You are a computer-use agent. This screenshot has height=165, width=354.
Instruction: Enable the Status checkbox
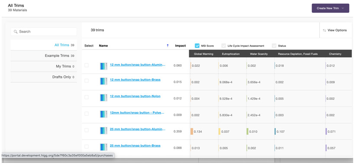click(x=274, y=46)
